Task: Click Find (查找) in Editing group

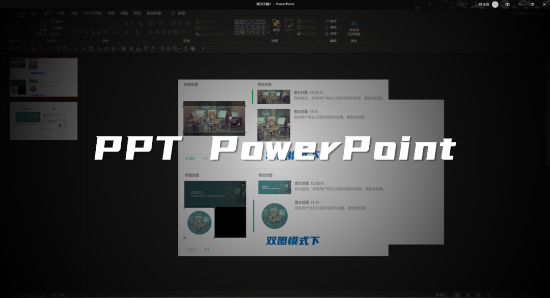Action: tap(331, 21)
